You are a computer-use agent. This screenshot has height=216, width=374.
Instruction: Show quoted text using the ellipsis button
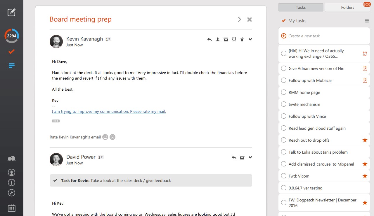tap(56, 121)
